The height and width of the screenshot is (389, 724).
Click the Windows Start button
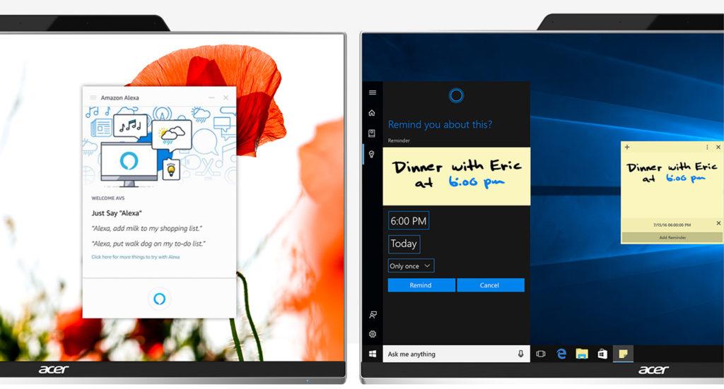point(373,354)
